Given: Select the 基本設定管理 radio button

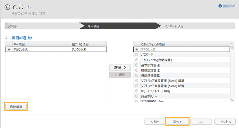Looking at the screenshot, I should coord(137,65).
